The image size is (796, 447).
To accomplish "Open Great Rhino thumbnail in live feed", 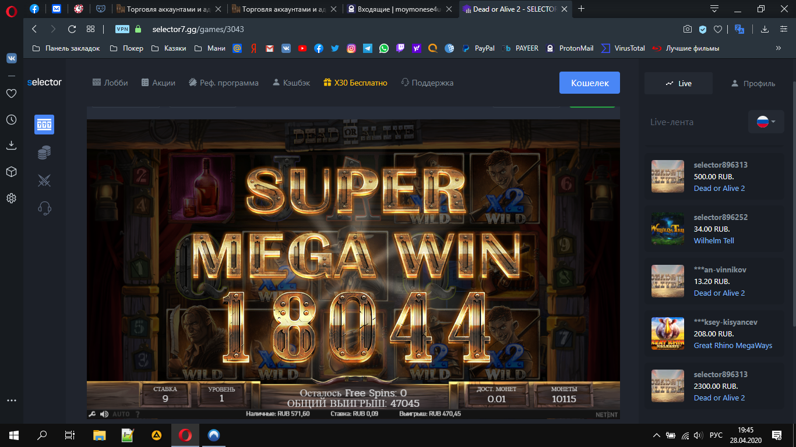I will 668,334.
